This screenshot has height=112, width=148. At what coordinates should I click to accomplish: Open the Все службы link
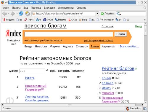point(129,47)
